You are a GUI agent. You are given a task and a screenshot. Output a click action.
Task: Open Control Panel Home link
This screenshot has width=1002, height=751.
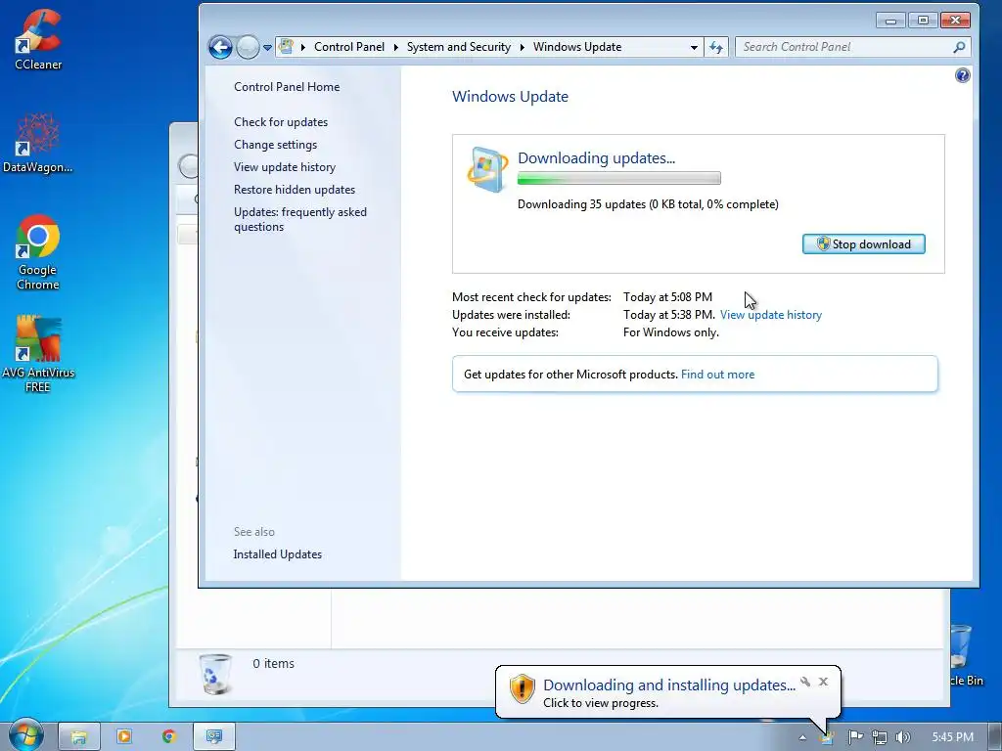pyautogui.click(x=287, y=87)
